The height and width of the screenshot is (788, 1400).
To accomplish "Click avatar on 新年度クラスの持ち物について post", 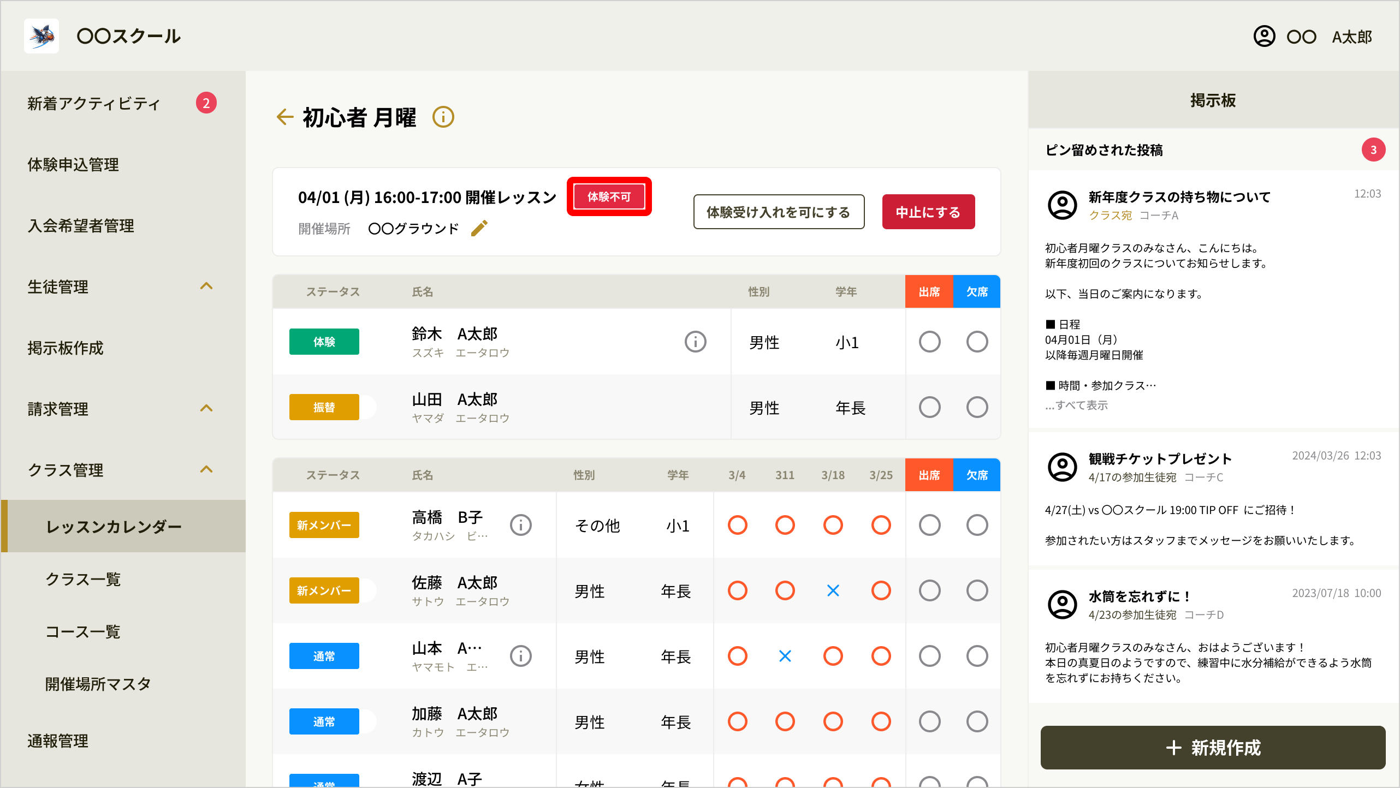I will pos(1062,205).
